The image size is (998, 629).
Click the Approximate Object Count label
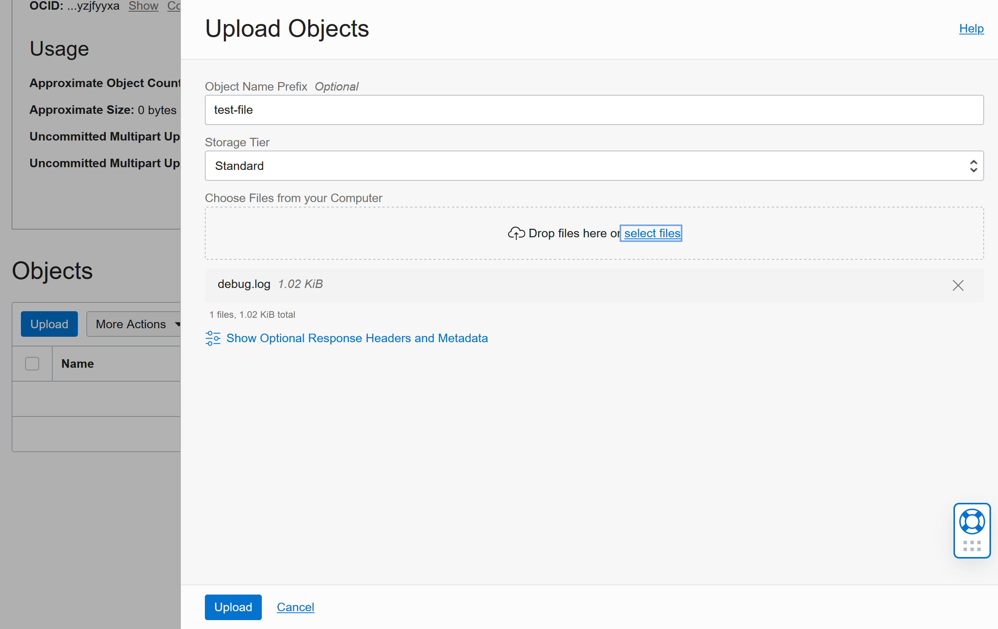click(105, 83)
